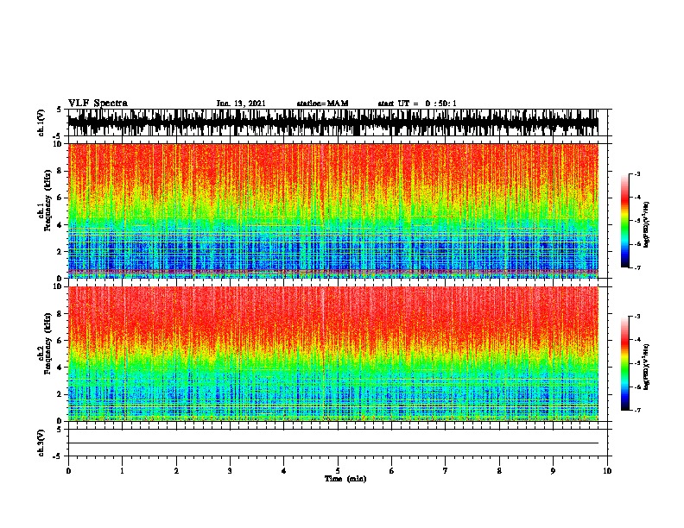
Task: Click ch.1 frequency axis tick "8"
Action: (x=60, y=171)
